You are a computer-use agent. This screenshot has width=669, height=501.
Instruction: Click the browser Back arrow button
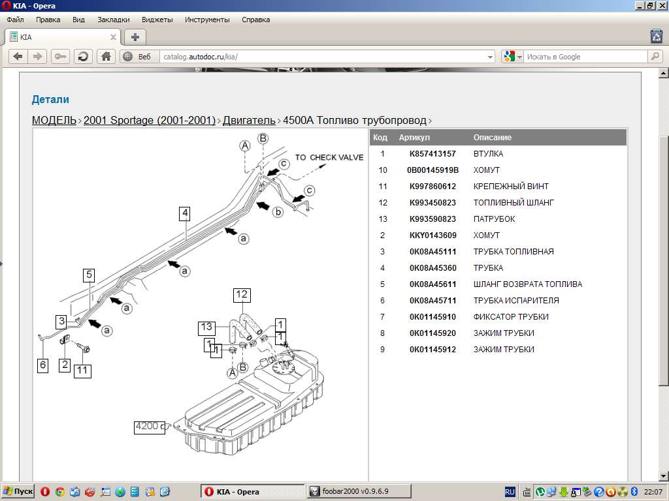pos(18,57)
